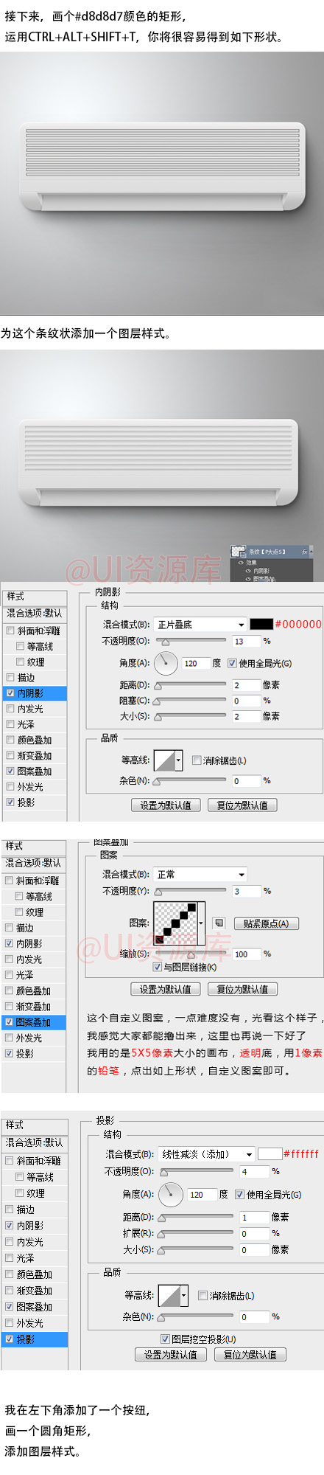Click the angle dial in the 投影 panel

[x=171, y=1194]
